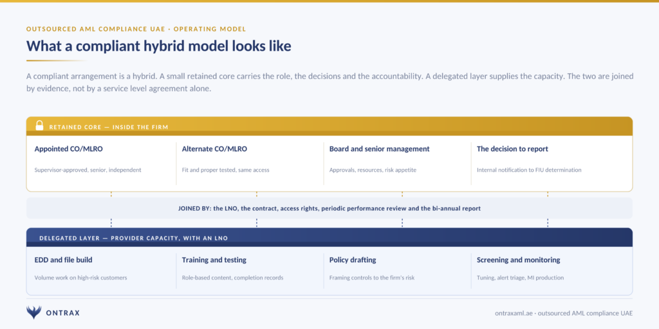Viewport: 659px width, 329px height.
Task: Click 'Fit and proper tested, same access' text
Action: point(226,170)
